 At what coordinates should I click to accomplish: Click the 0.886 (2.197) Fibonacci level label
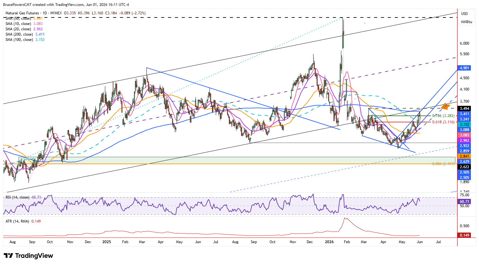point(443,164)
